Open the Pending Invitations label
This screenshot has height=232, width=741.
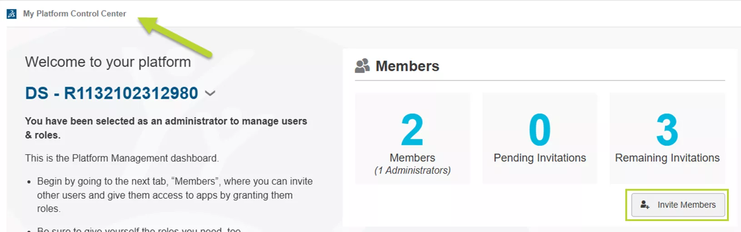[539, 158]
